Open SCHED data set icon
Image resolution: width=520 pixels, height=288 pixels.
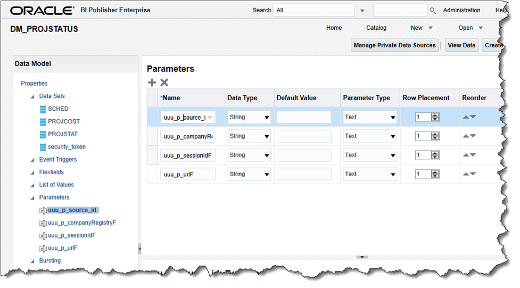click(43, 109)
